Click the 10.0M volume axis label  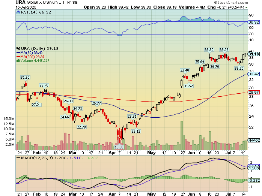click(9, 129)
